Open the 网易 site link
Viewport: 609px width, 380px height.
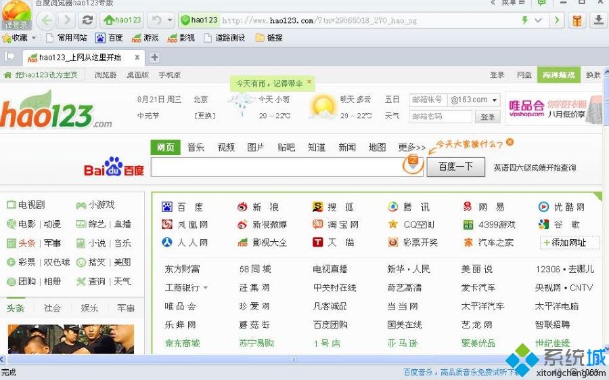[484, 207]
